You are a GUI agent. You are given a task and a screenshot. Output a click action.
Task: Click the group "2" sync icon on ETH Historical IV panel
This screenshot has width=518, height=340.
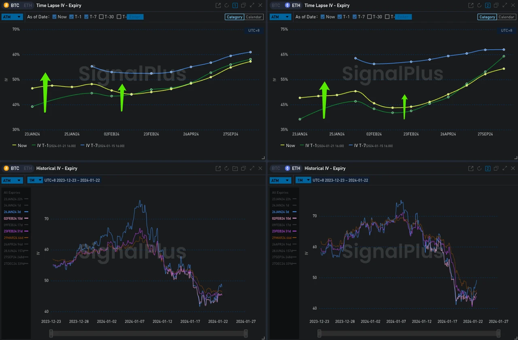(488, 168)
